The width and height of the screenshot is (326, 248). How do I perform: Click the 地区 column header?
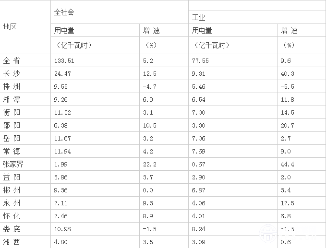click(x=10, y=27)
